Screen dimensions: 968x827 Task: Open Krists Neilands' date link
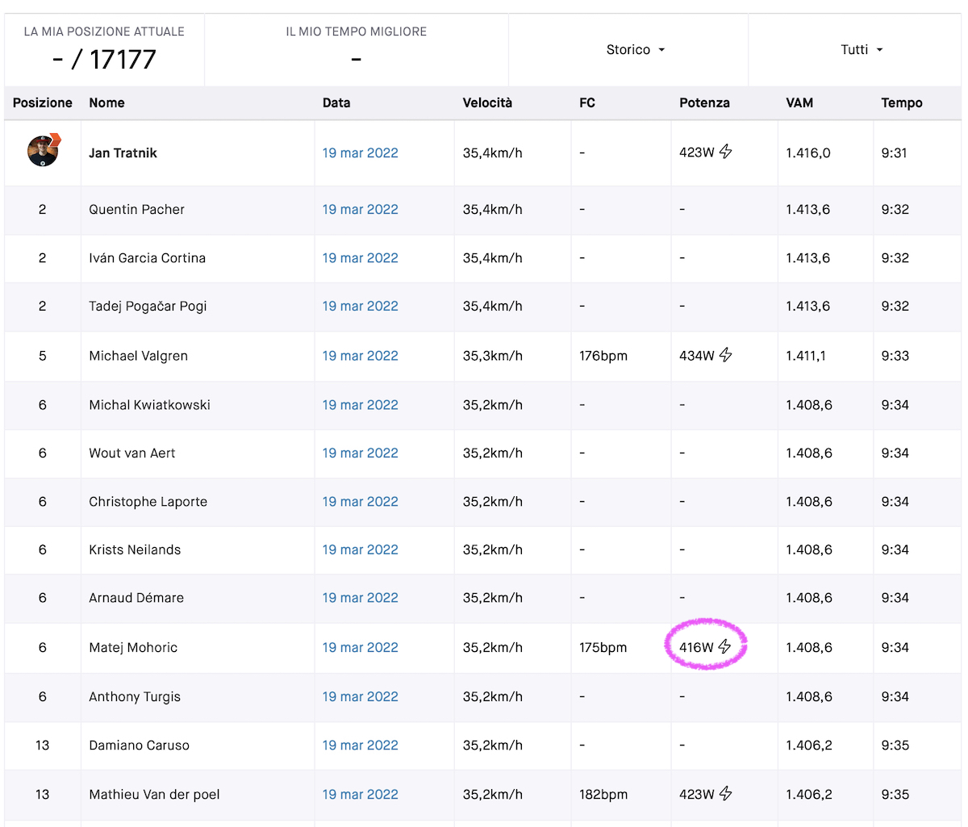[361, 550]
